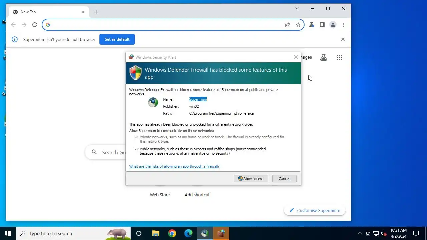The height and width of the screenshot is (240, 427).
Task: Show hidden system tray icons
Action: [360, 233]
